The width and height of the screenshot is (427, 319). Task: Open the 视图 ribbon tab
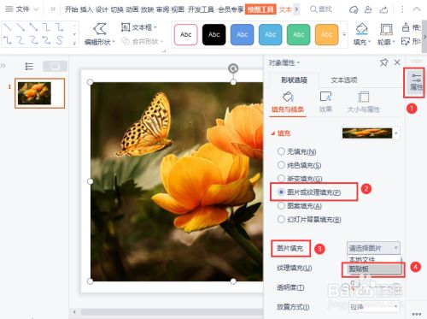178,9
